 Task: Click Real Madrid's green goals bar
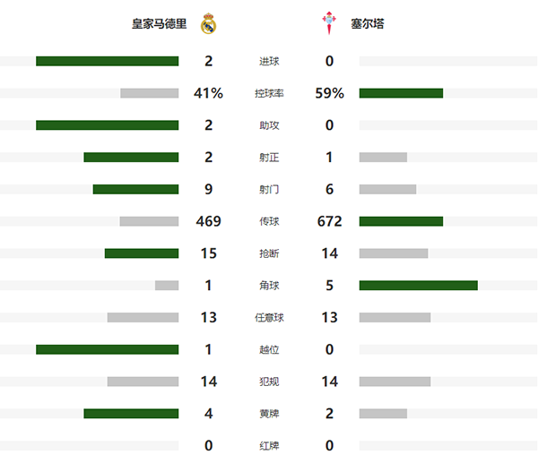pos(107,61)
